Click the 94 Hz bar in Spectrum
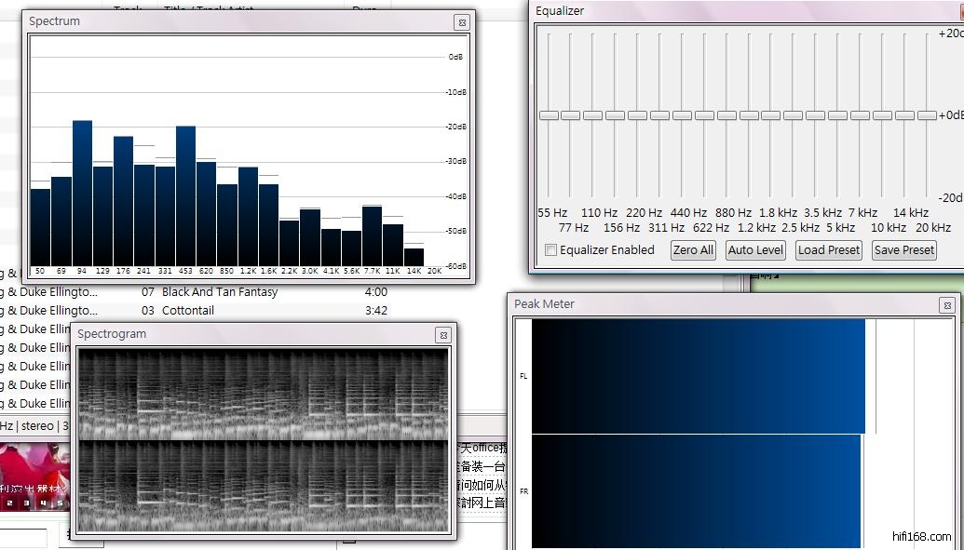964x550 pixels. 82,195
